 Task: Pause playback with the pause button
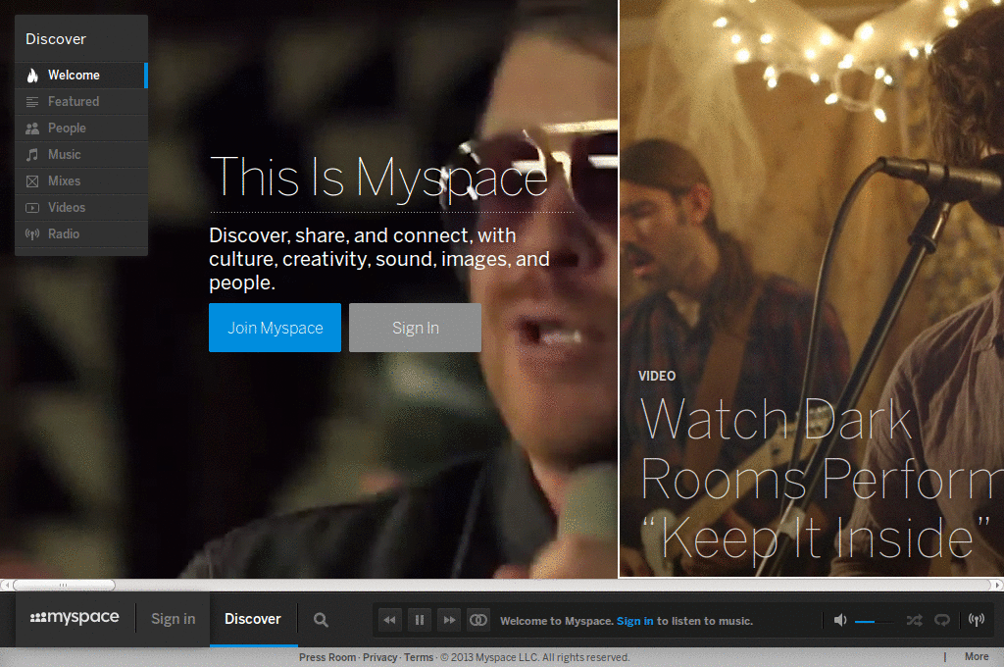point(420,620)
